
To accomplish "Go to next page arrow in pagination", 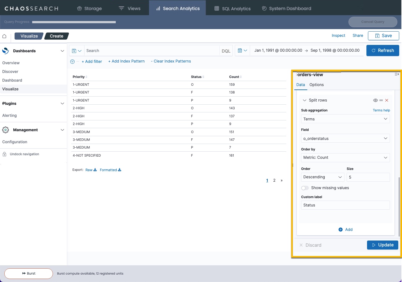I will pos(282,180).
